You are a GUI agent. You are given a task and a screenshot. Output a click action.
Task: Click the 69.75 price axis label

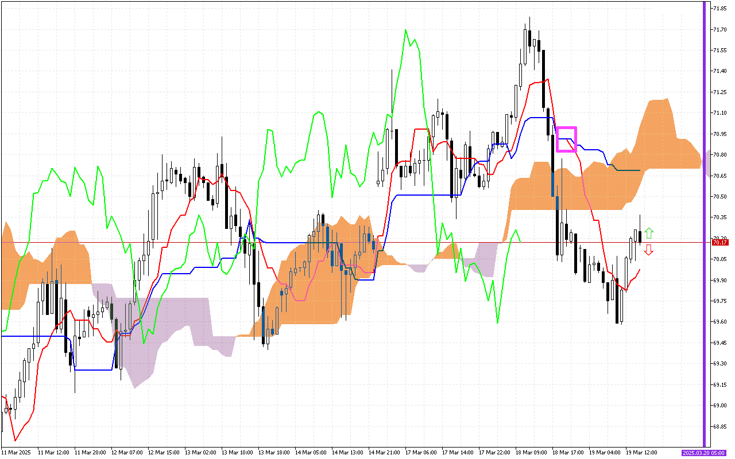pyautogui.click(x=719, y=301)
